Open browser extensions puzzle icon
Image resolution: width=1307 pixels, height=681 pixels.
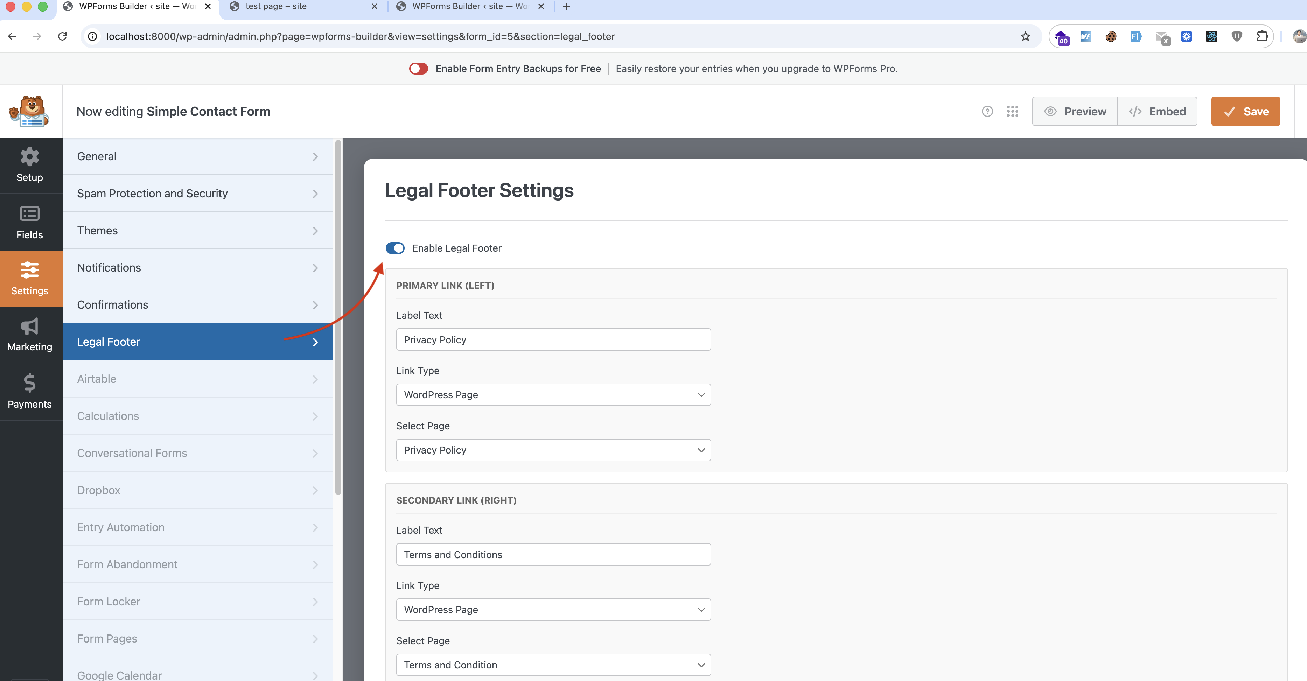coord(1262,36)
